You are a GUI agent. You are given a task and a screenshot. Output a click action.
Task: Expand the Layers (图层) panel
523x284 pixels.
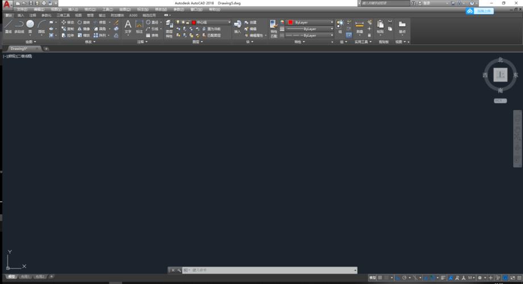(x=197, y=42)
